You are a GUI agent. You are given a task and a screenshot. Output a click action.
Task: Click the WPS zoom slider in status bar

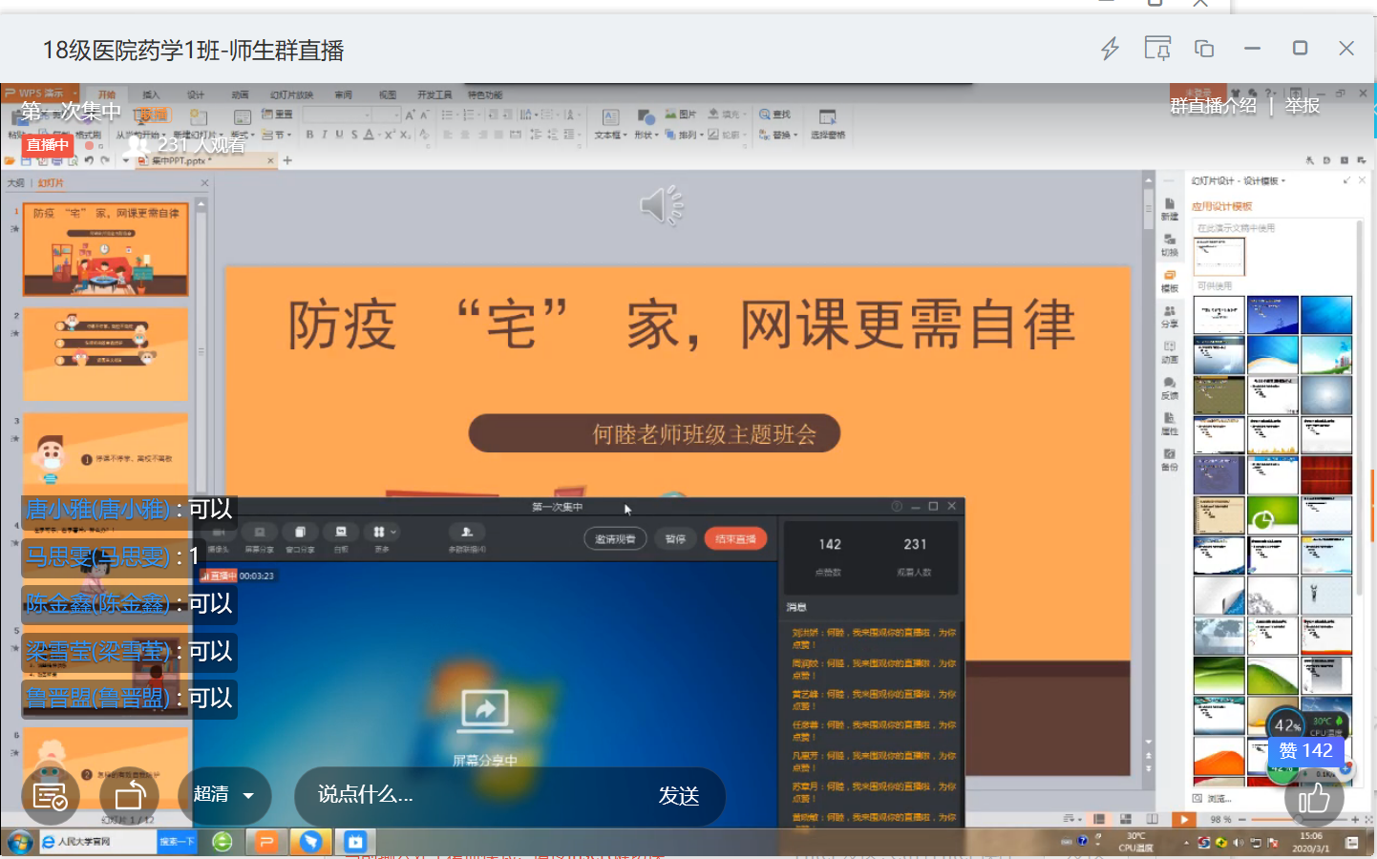click(x=1299, y=819)
